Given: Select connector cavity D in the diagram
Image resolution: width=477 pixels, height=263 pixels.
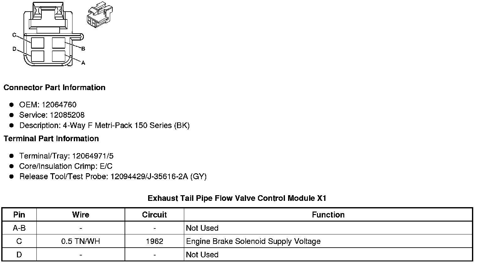Looking at the screenshot, I should [38, 56].
